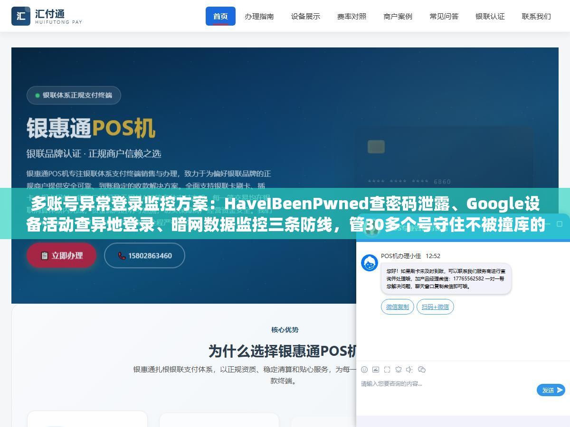Screen dimensions: 570x427
Task: Click the 汇付通 logo icon
Action: click(20, 16)
